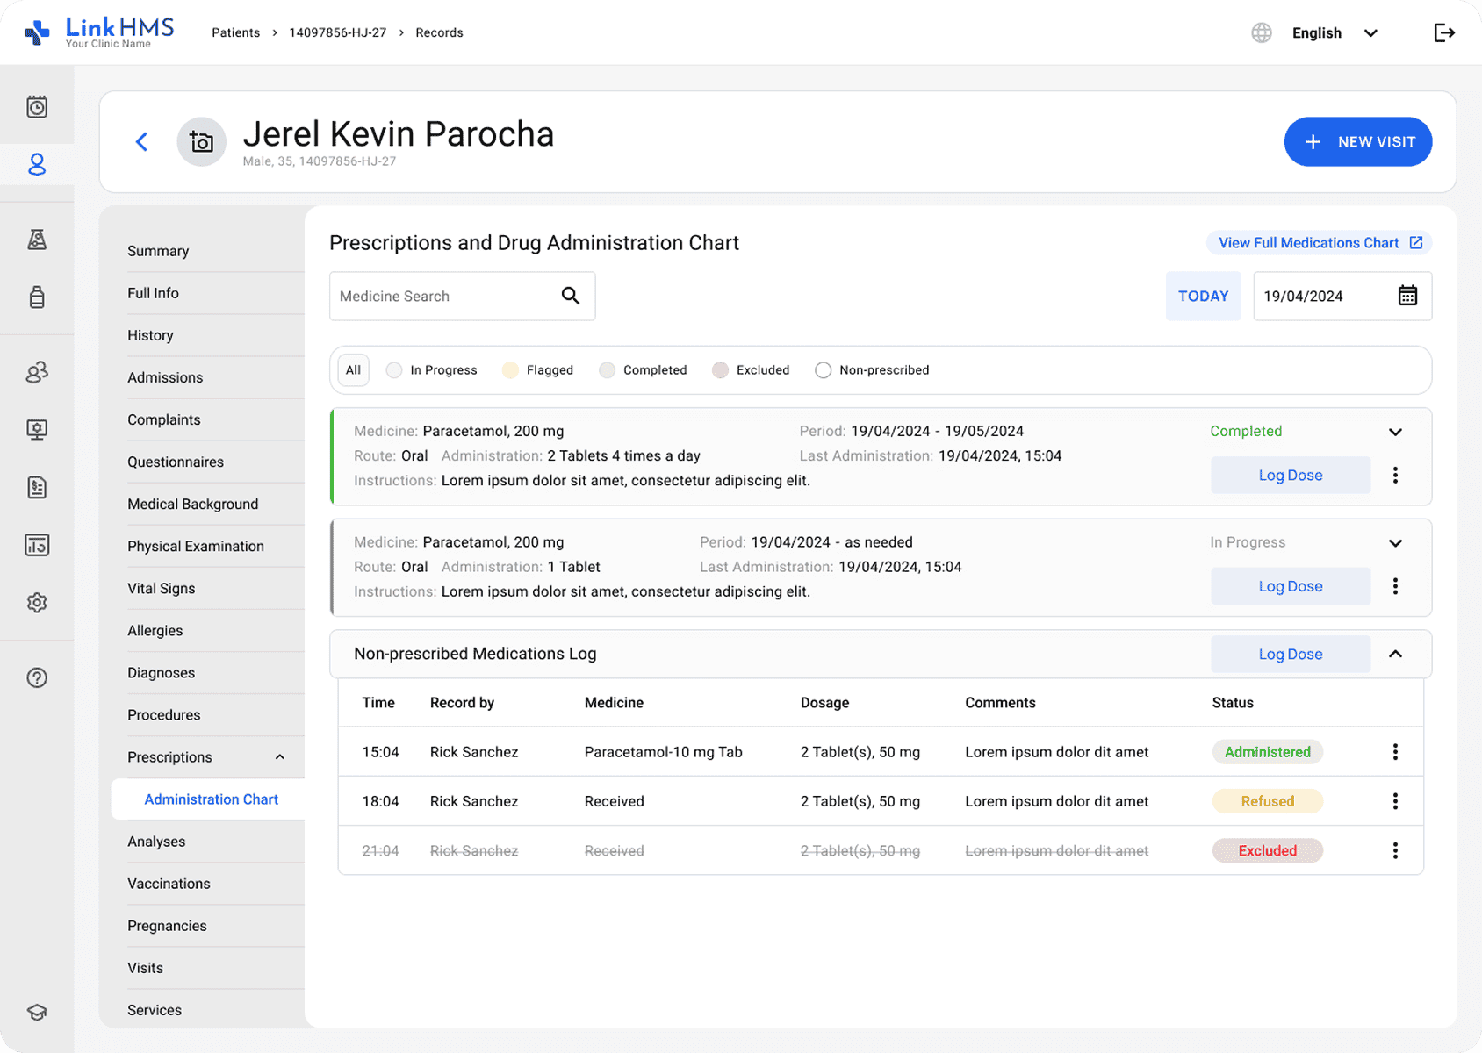Open View Full Medications Chart link

tap(1319, 243)
